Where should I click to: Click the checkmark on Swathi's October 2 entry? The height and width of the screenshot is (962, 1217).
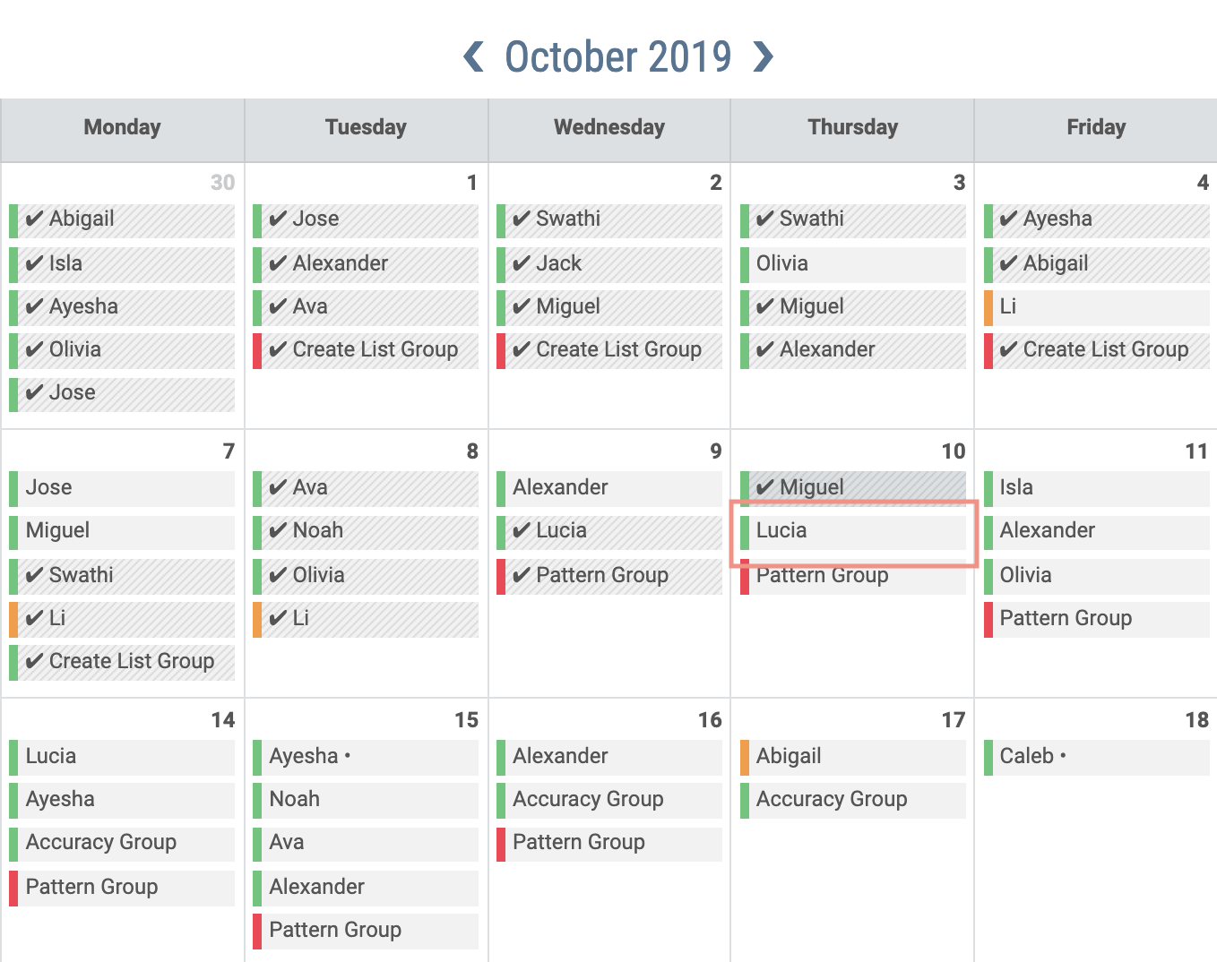click(520, 219)
